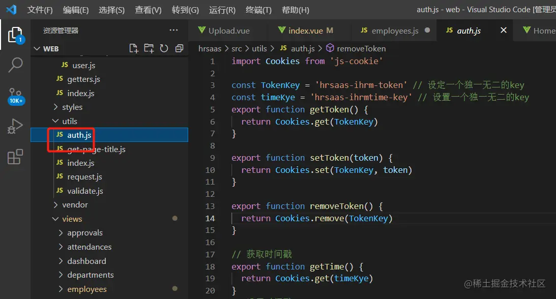The width and height of the screenshot is (556, 299).
Task: Create a new folder in WEB explorer
Action: [x=149, y=48]
